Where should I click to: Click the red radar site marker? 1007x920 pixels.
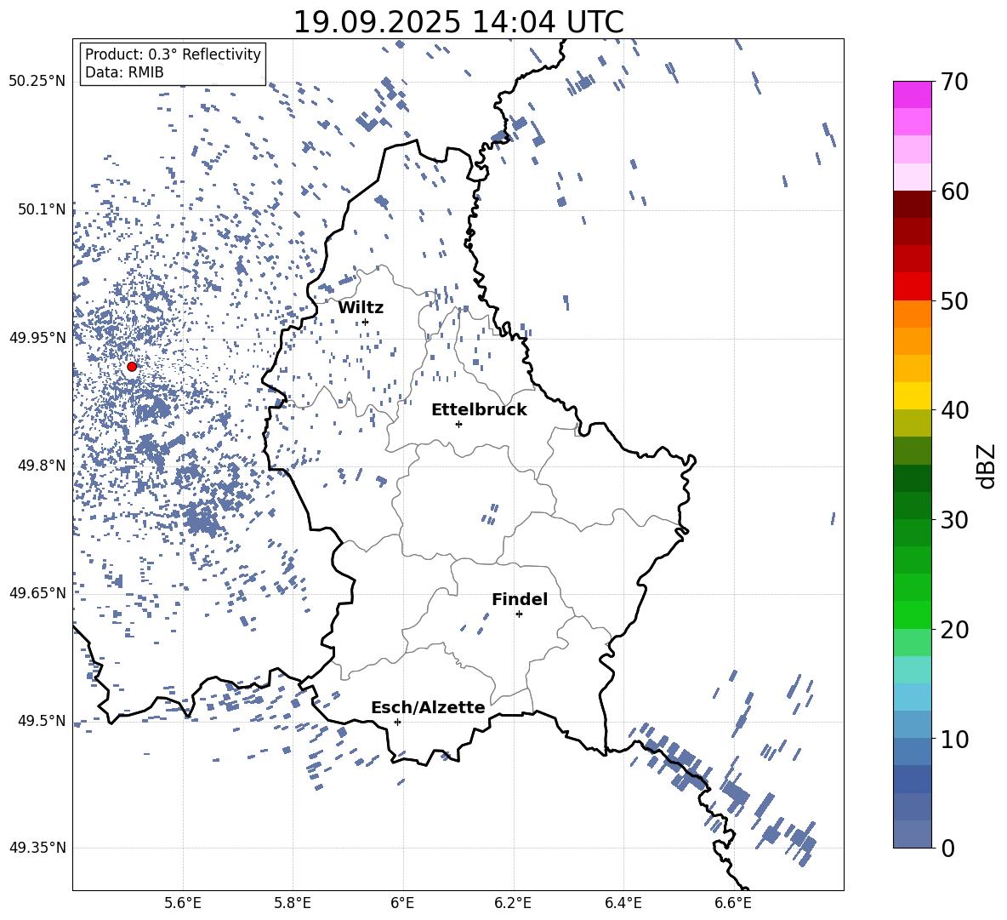[132, 366]
